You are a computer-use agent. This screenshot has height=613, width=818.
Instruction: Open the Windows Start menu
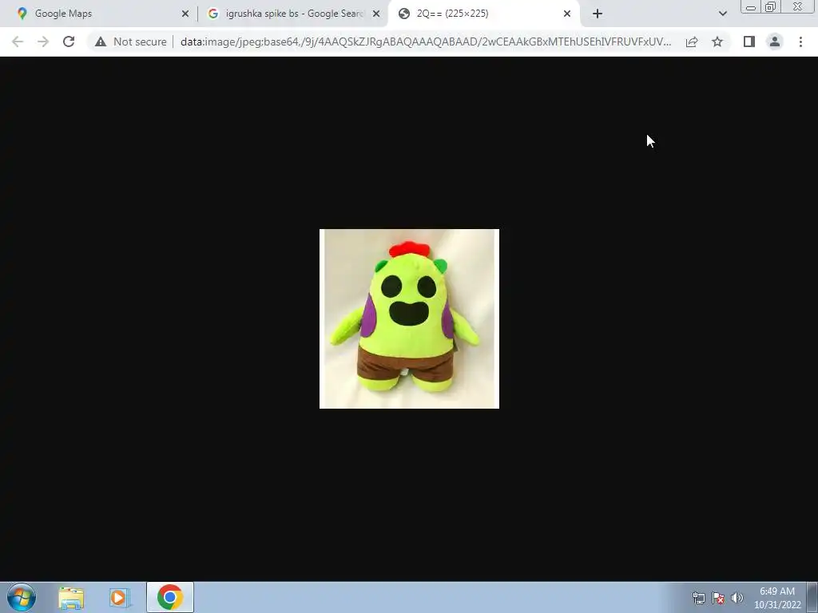coord(22,597)
